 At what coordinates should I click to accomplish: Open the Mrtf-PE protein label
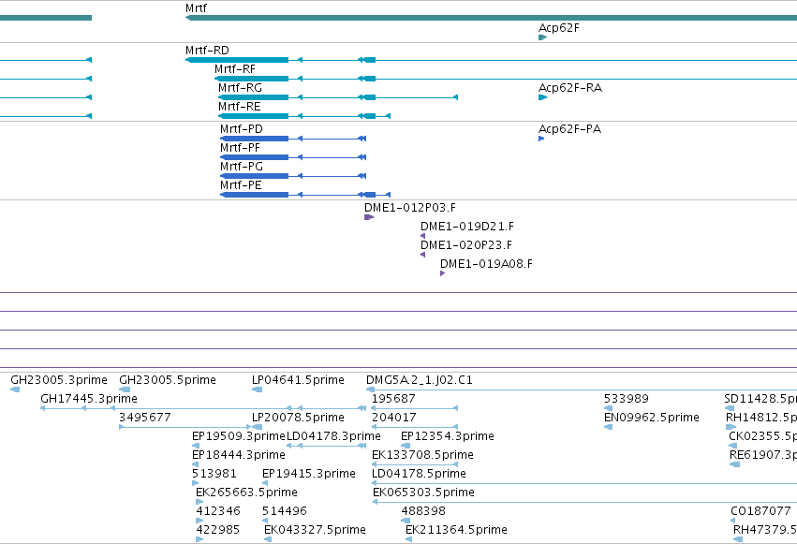coord(241,185)
